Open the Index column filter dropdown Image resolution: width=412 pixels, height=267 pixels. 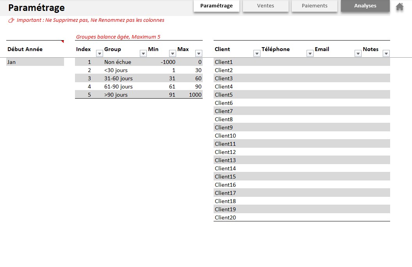point(99,53)
